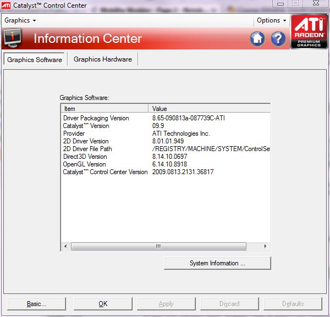The width and height of the screenshot is (330, 317).
Task: Select the OpenGL Version row
Action: pyautogui.click(x=166, y=164)
